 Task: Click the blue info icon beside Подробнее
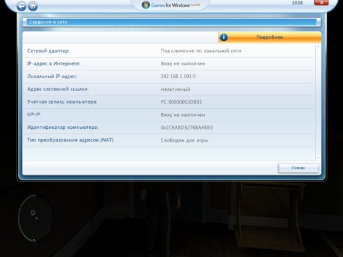click(x=224, y=37)
